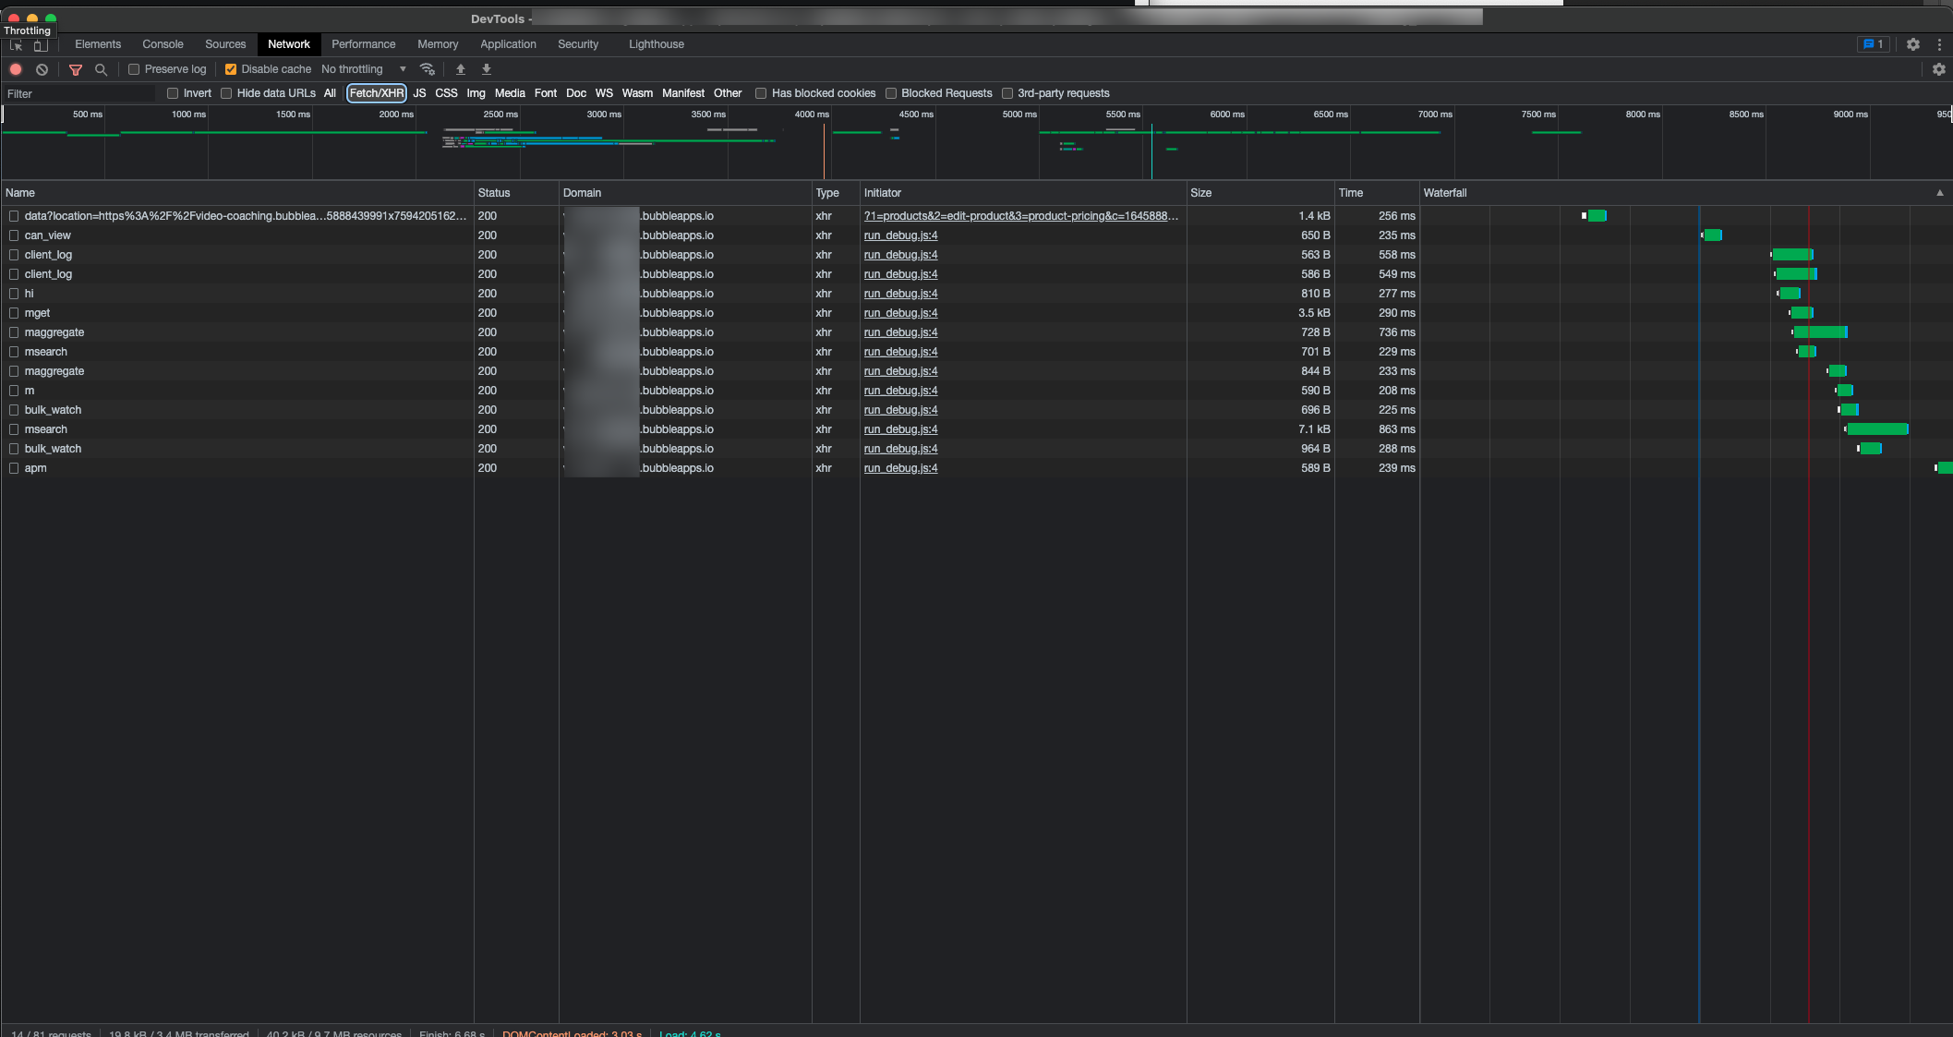
Task: Open DevTools three-dot more menu
Action: click(x=1939, y=44)
